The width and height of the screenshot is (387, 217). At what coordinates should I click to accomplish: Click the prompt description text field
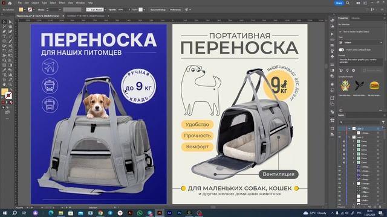[360, 61]
